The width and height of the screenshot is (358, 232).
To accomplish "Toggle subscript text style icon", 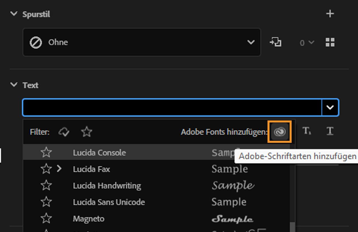I will (307, 131).
